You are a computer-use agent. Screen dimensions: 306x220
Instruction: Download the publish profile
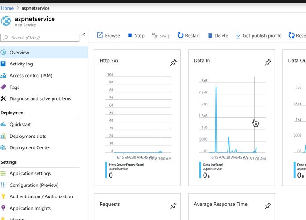(258, 35)
